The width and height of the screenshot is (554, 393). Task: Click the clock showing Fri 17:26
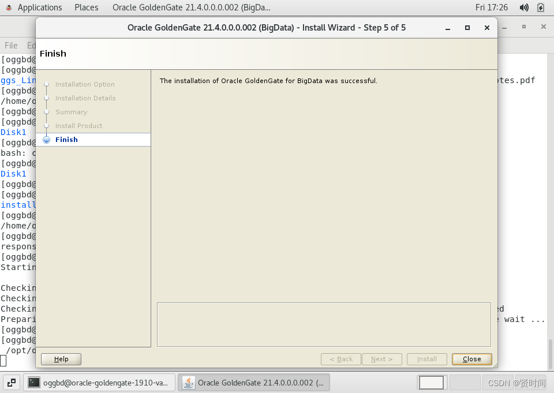[x=492, y=8]
